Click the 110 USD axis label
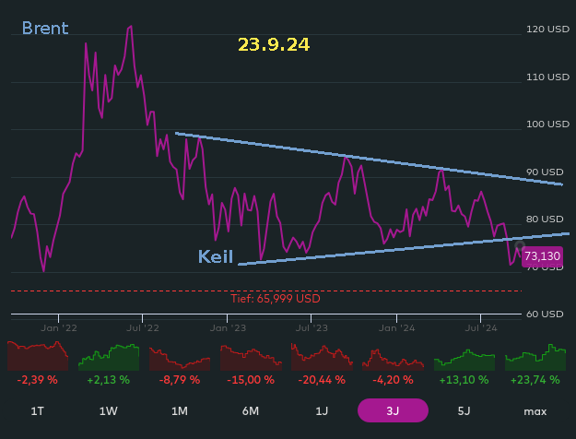Image resolution: width=576 pixels, height=439 pixels. [x=547, y=77]
